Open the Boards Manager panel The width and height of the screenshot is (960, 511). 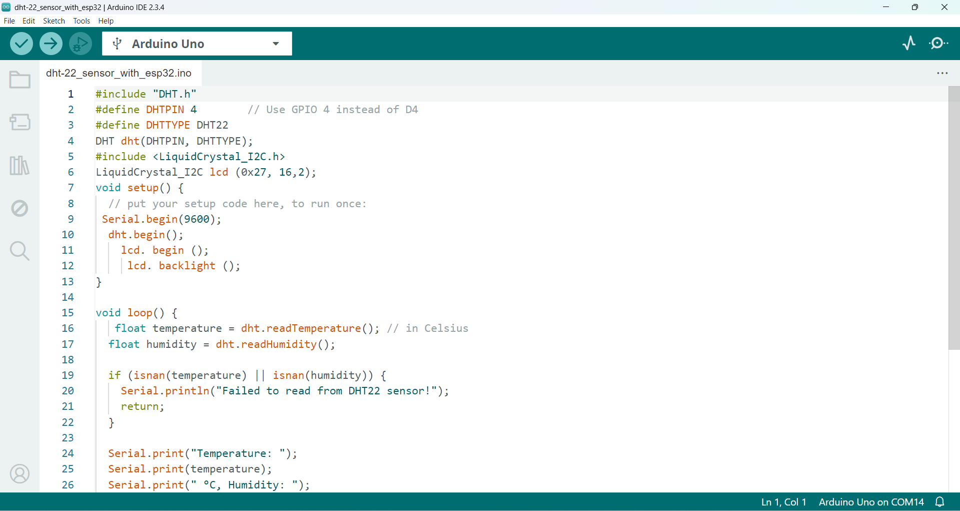20,122
